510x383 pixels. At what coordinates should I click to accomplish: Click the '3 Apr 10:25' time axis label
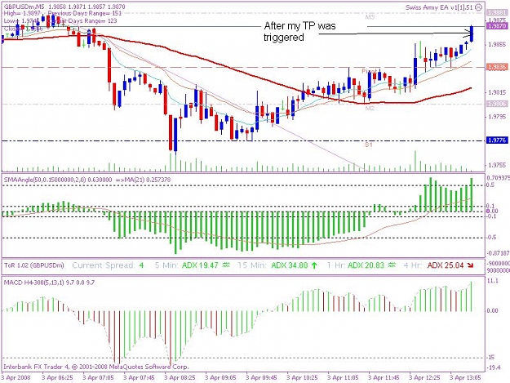(302, 378)
